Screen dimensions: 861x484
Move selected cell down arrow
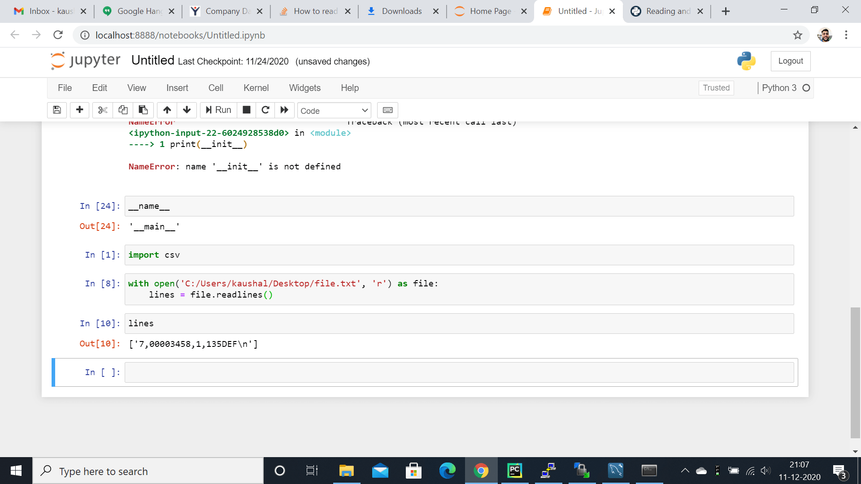187,110
